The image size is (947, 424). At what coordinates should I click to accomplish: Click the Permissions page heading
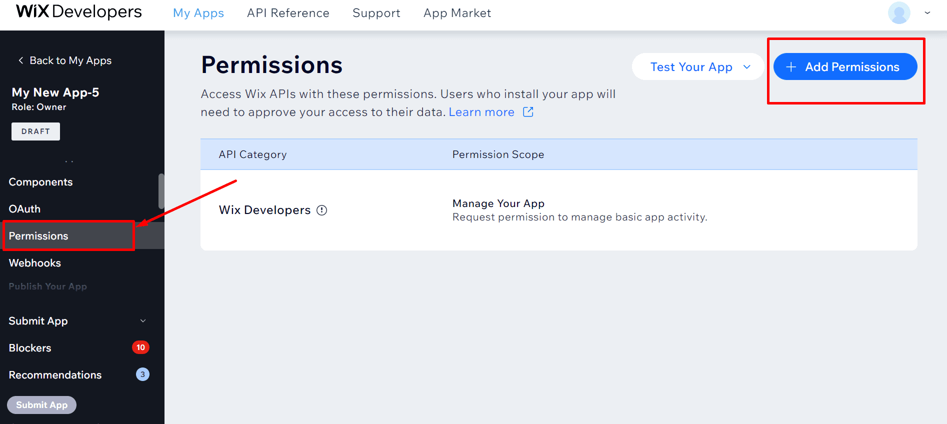tap(272, 65)
